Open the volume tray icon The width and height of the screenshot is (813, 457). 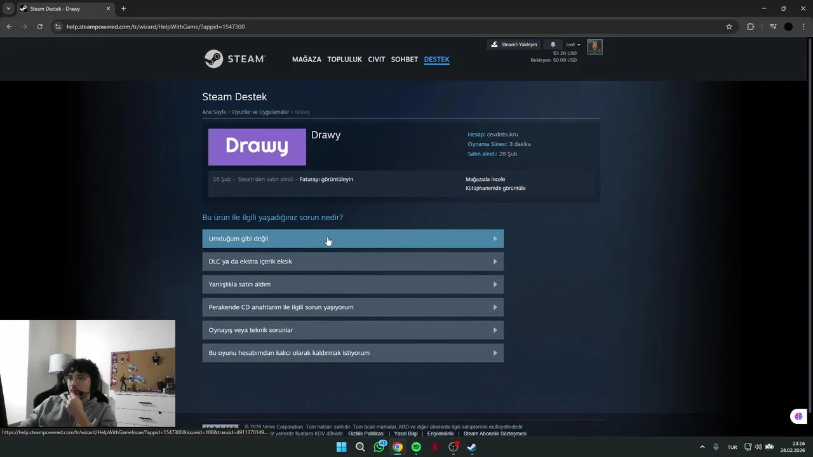[758, 447]
